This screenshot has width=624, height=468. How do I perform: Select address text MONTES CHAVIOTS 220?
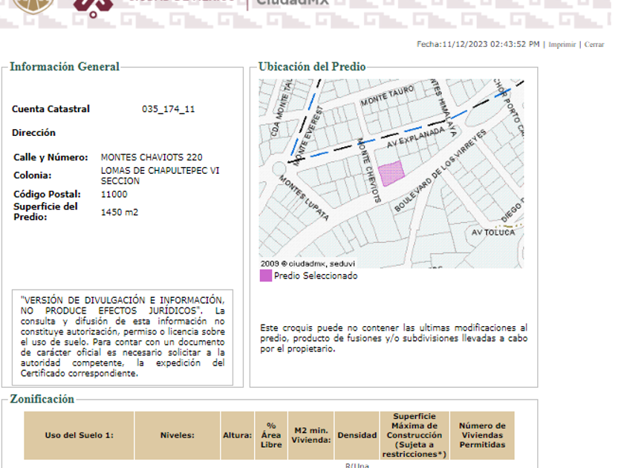(152, 157)
